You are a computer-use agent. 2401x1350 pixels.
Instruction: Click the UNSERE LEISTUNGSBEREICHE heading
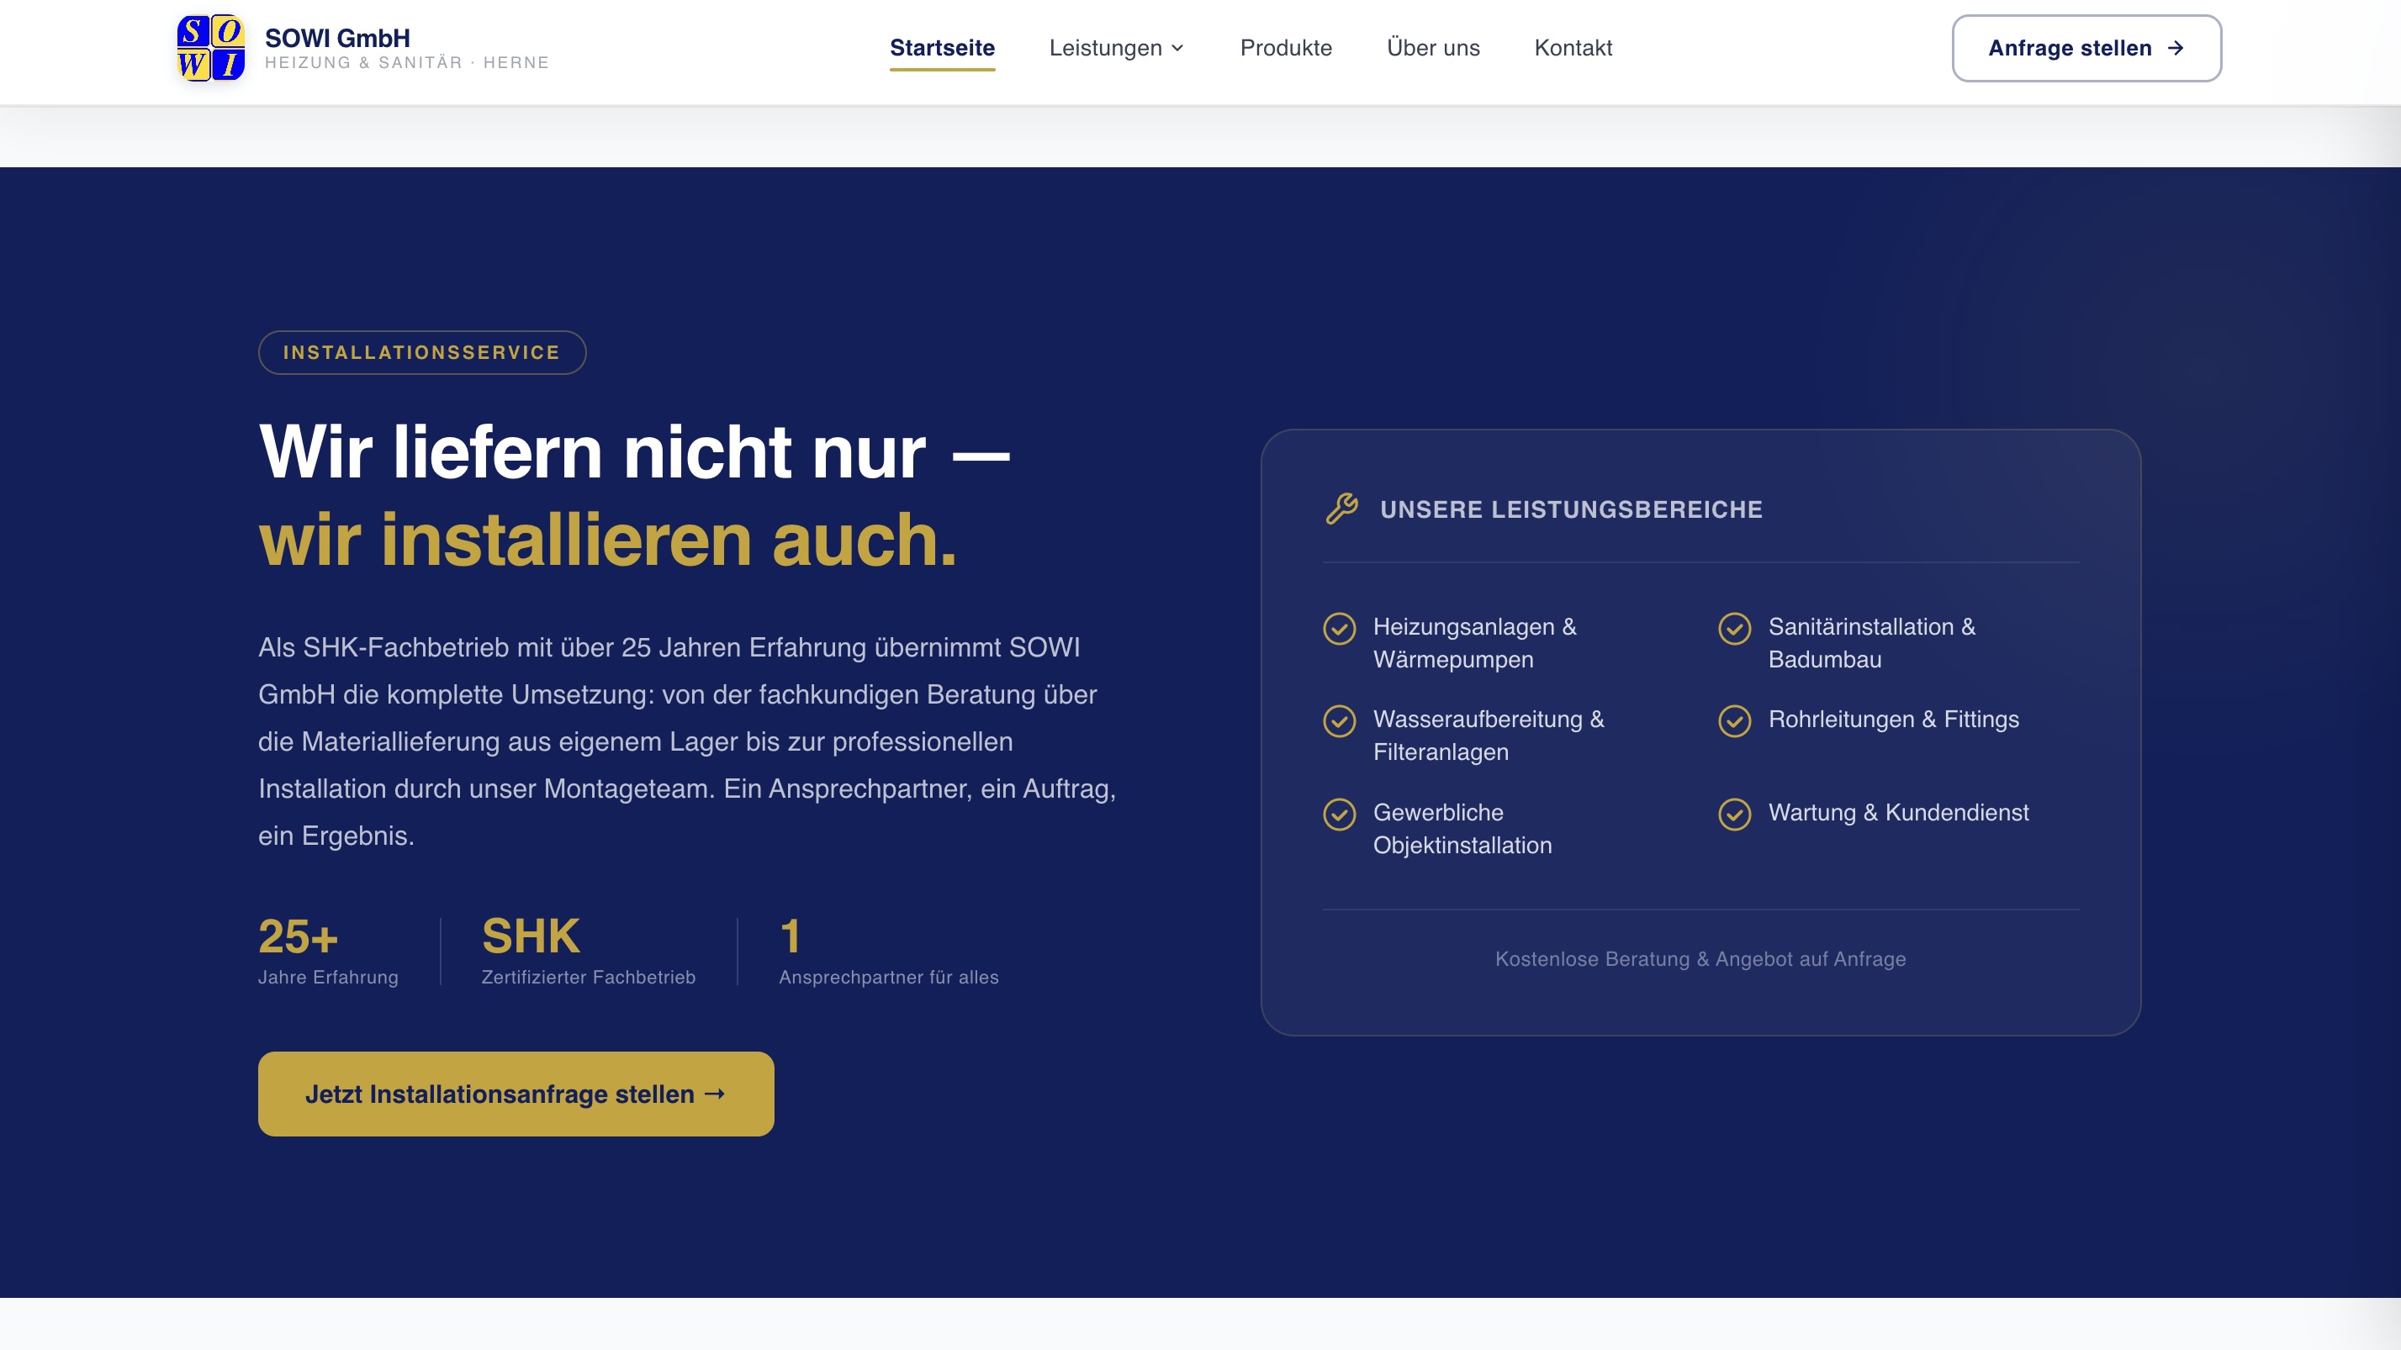(x=1570, y=509)
